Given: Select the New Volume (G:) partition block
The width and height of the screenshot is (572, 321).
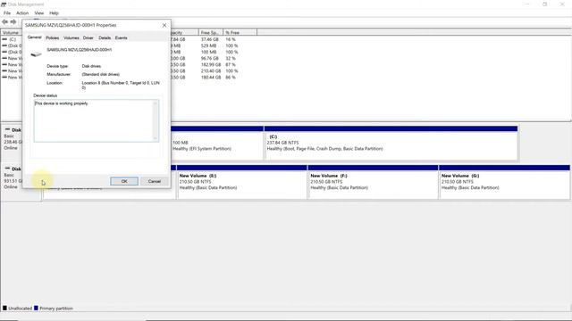Looking at the screenshot, I should point(504,182).
